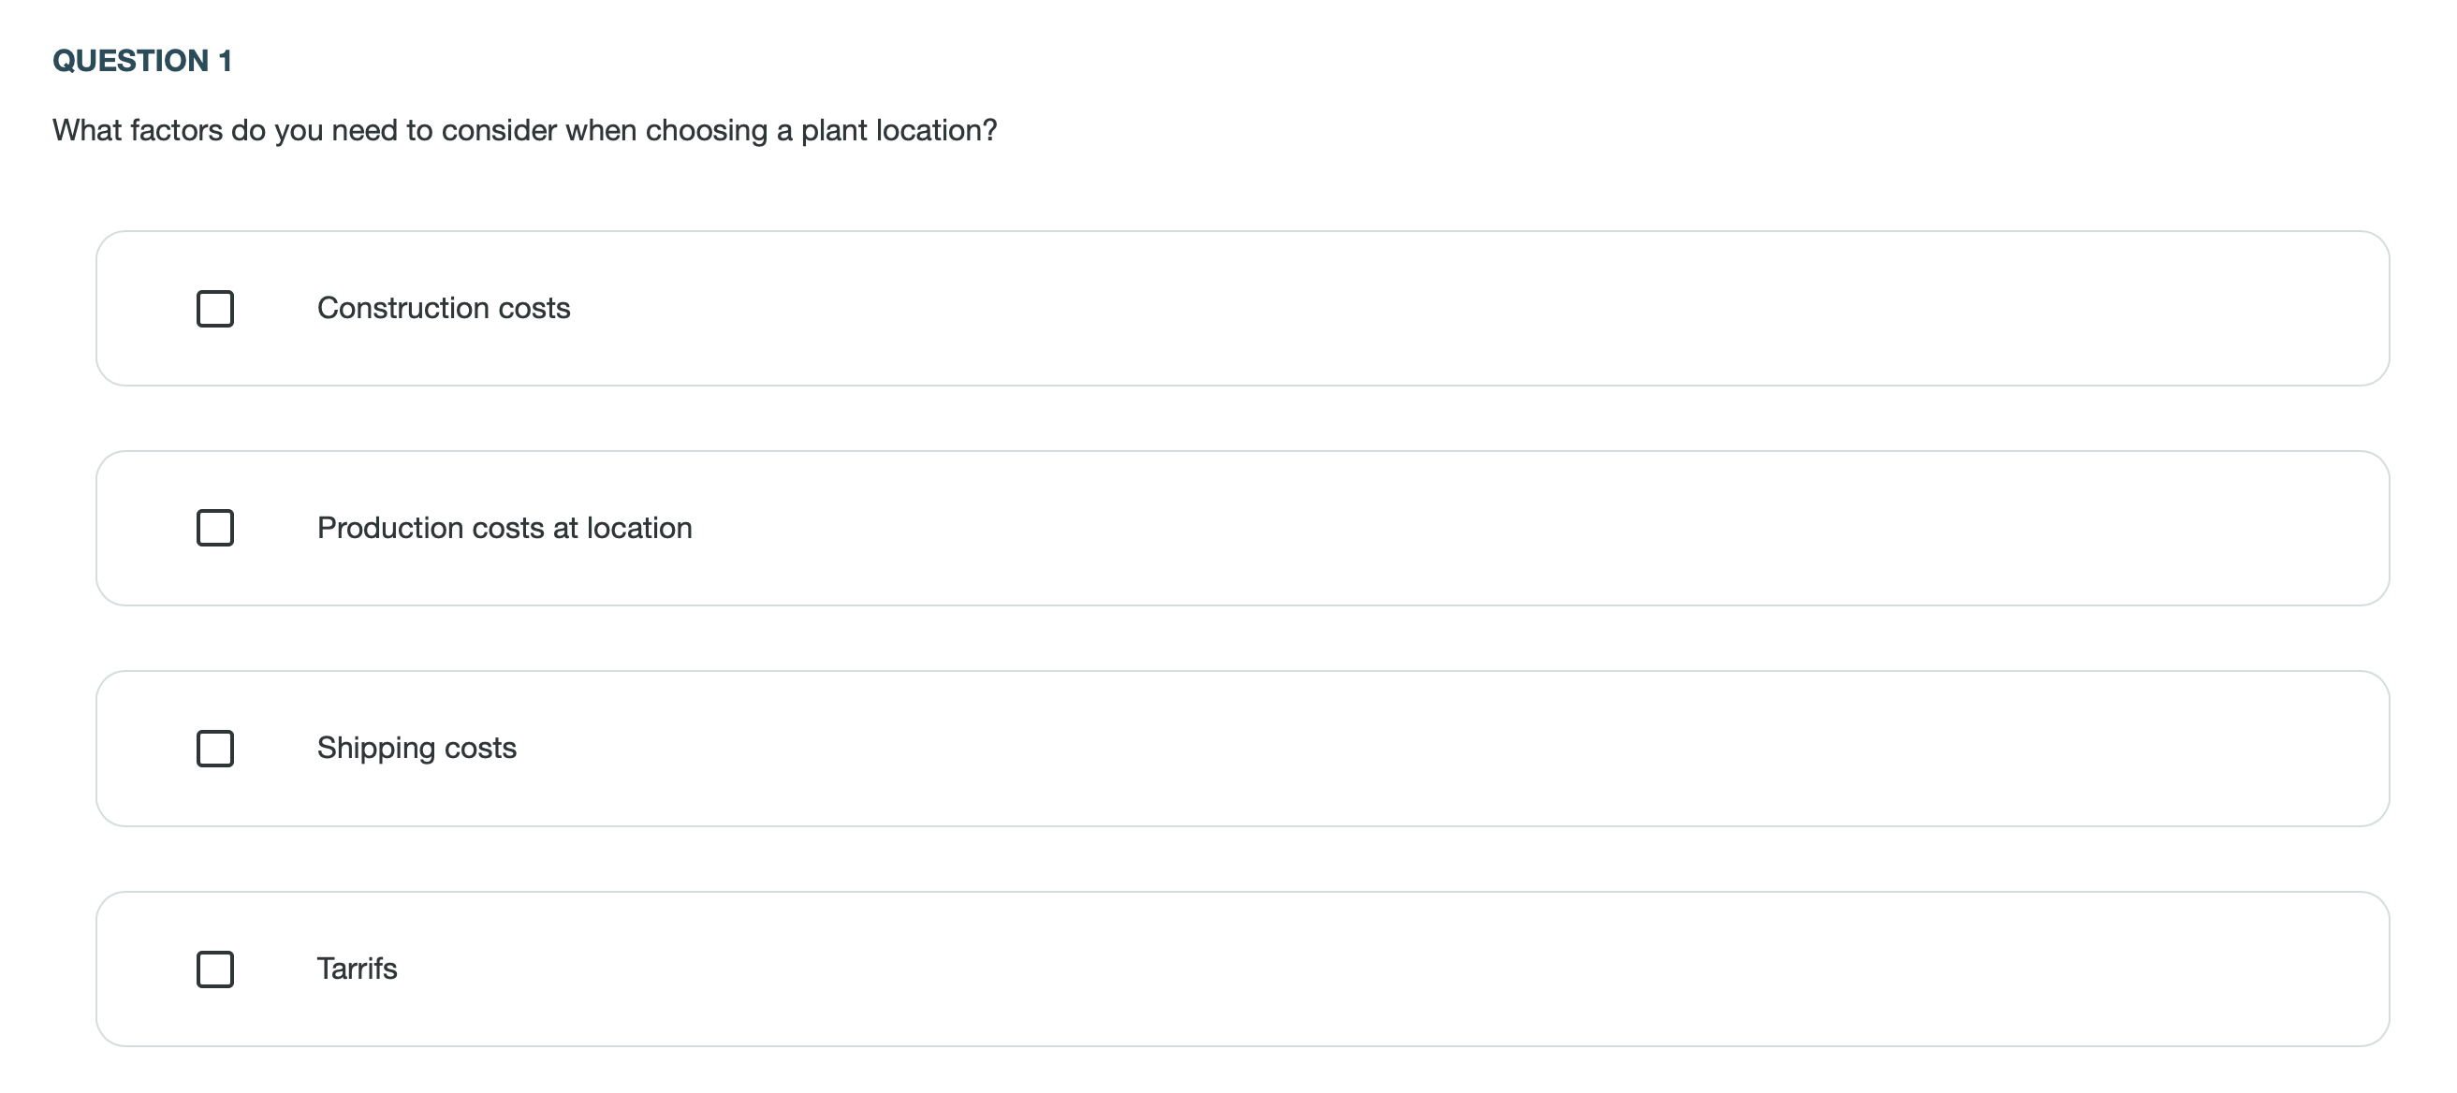Check the Construction costs checkbox

[214, 307]
